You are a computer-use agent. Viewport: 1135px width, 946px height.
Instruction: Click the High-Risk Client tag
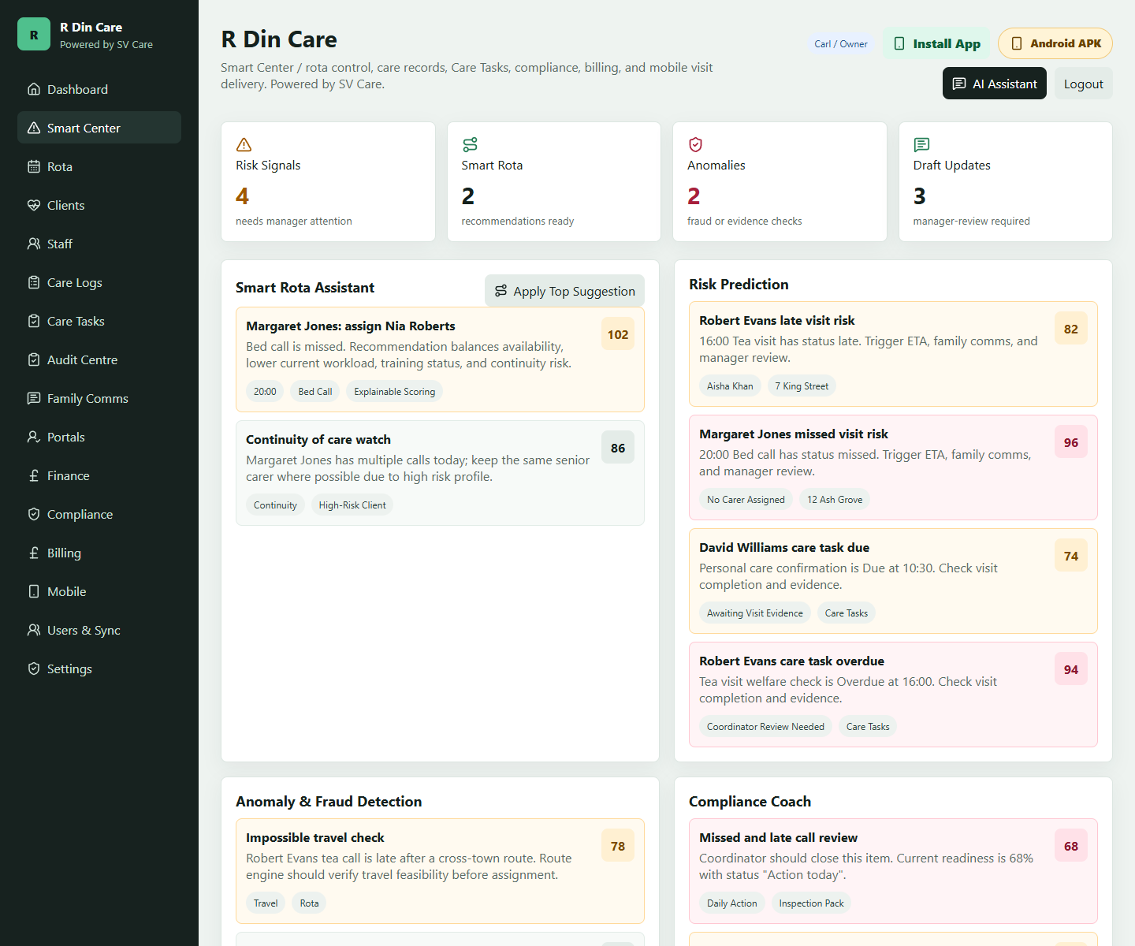(352, 505)
